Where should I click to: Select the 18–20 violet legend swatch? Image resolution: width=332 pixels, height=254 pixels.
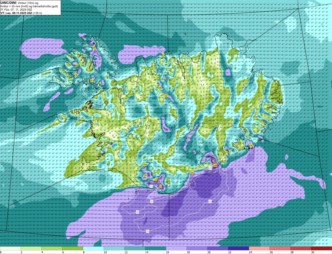point(197,249)
